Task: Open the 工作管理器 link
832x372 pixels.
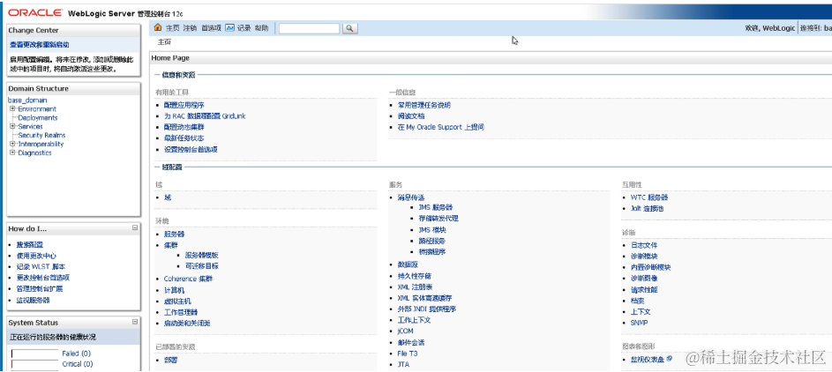Action: (181, 312)
